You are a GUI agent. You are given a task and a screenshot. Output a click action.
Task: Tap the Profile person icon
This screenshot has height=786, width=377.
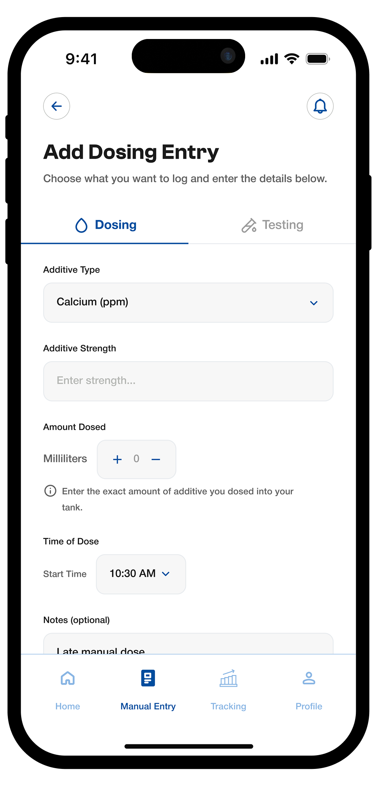[x=309, y=678]
